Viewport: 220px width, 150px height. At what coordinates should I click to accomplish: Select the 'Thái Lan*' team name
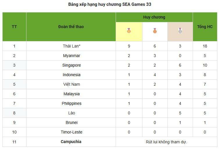pos(71,46)
